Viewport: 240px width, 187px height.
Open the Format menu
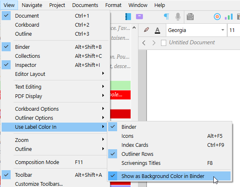point(113,5)
